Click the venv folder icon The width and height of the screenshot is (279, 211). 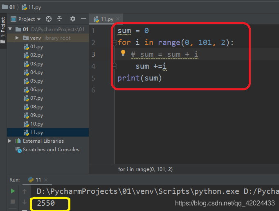tap(26, 38)
